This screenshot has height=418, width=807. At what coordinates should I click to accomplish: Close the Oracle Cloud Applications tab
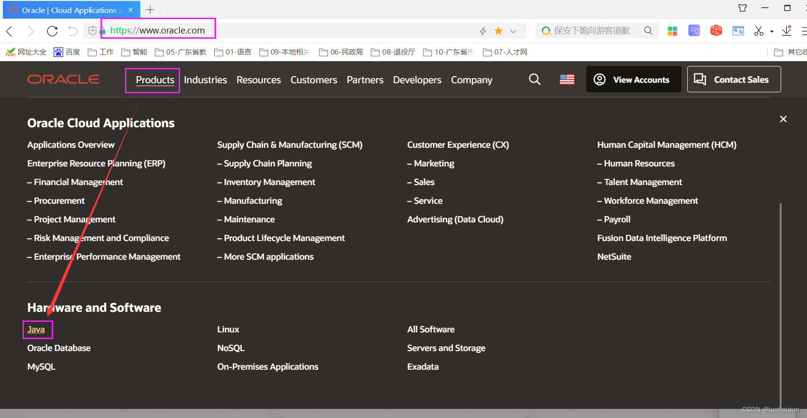[130, 10]
